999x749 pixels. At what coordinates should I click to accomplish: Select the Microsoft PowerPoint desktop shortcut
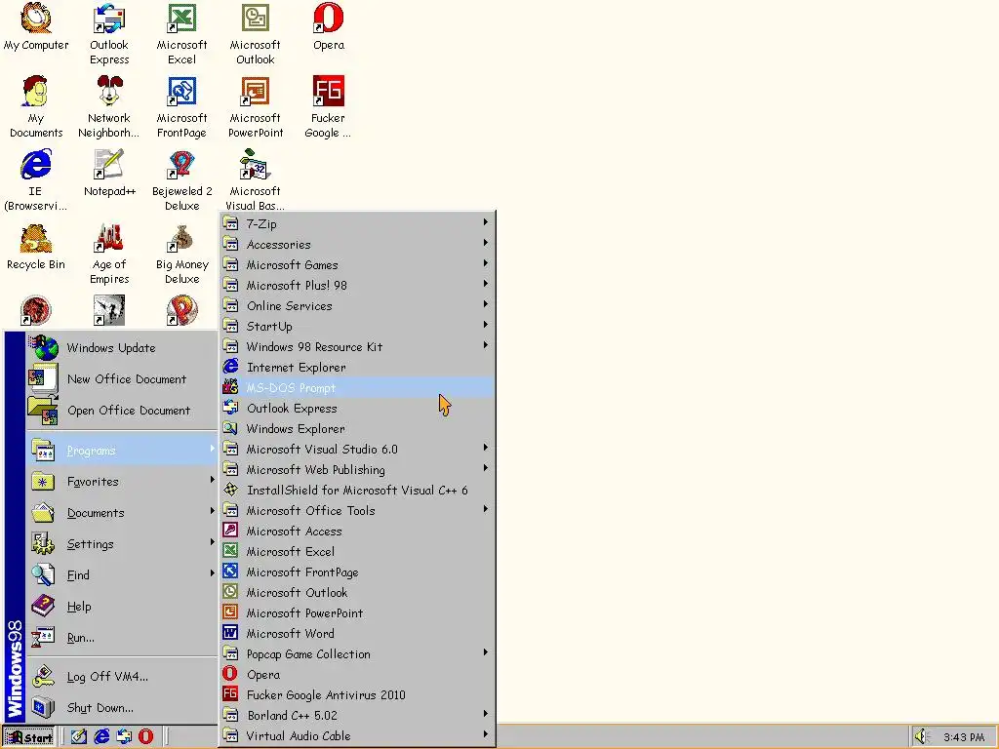255,107
